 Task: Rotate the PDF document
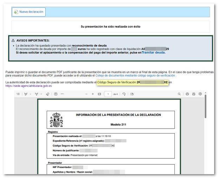tap(124, 94)
